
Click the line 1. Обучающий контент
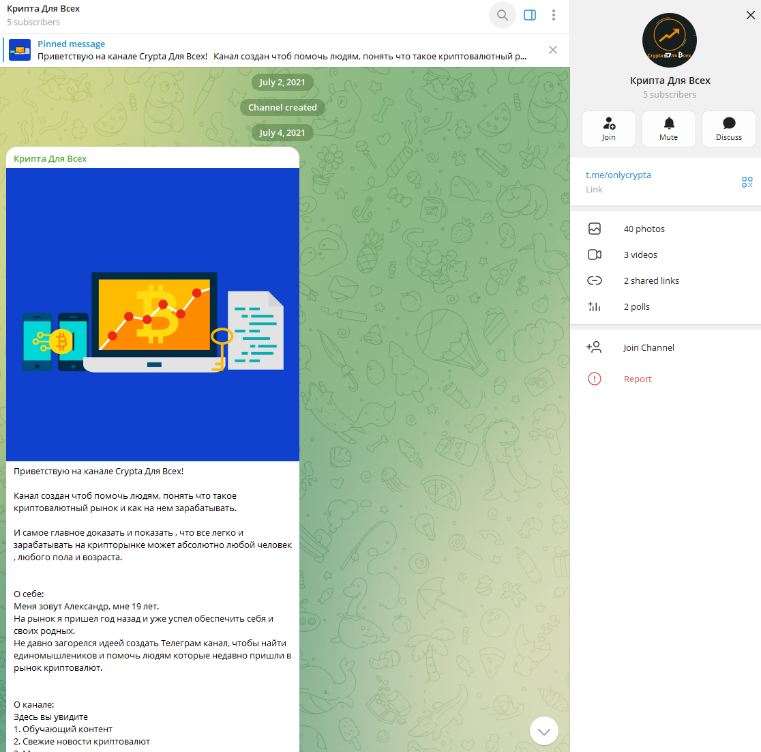pos(63,729)
